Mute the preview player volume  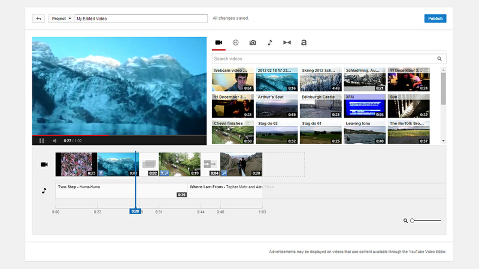(x=54, y=140)
